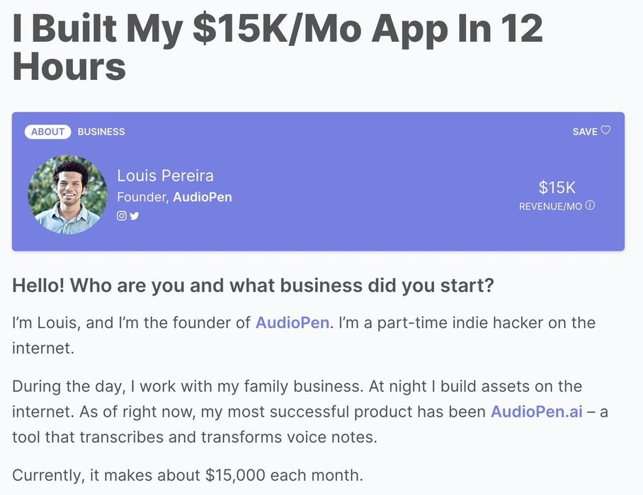Open the Twitter bird icon link
The image size is (643, 495).
(x=135, y=216)
